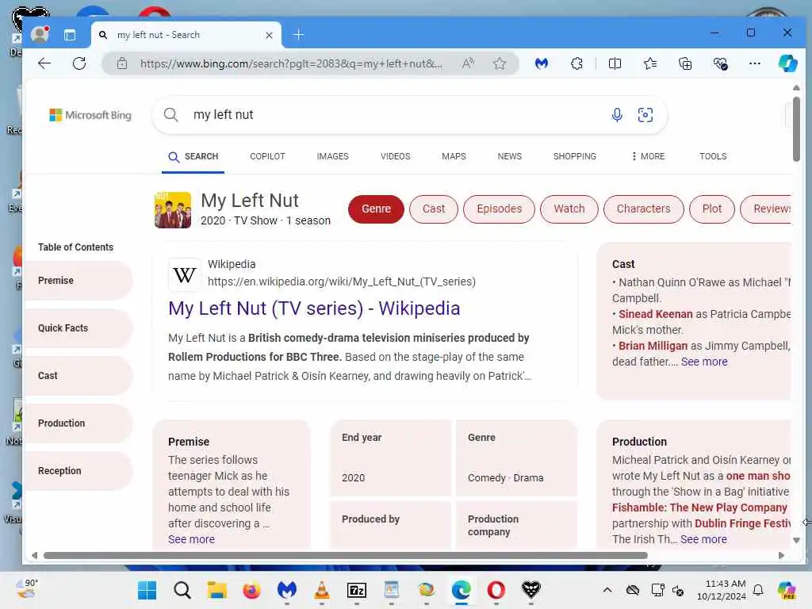Image resolution: width=812 pixels, height=609 pixels.
Task: Click the My Left Nut show thumbnail
Action: pos(172,209)
